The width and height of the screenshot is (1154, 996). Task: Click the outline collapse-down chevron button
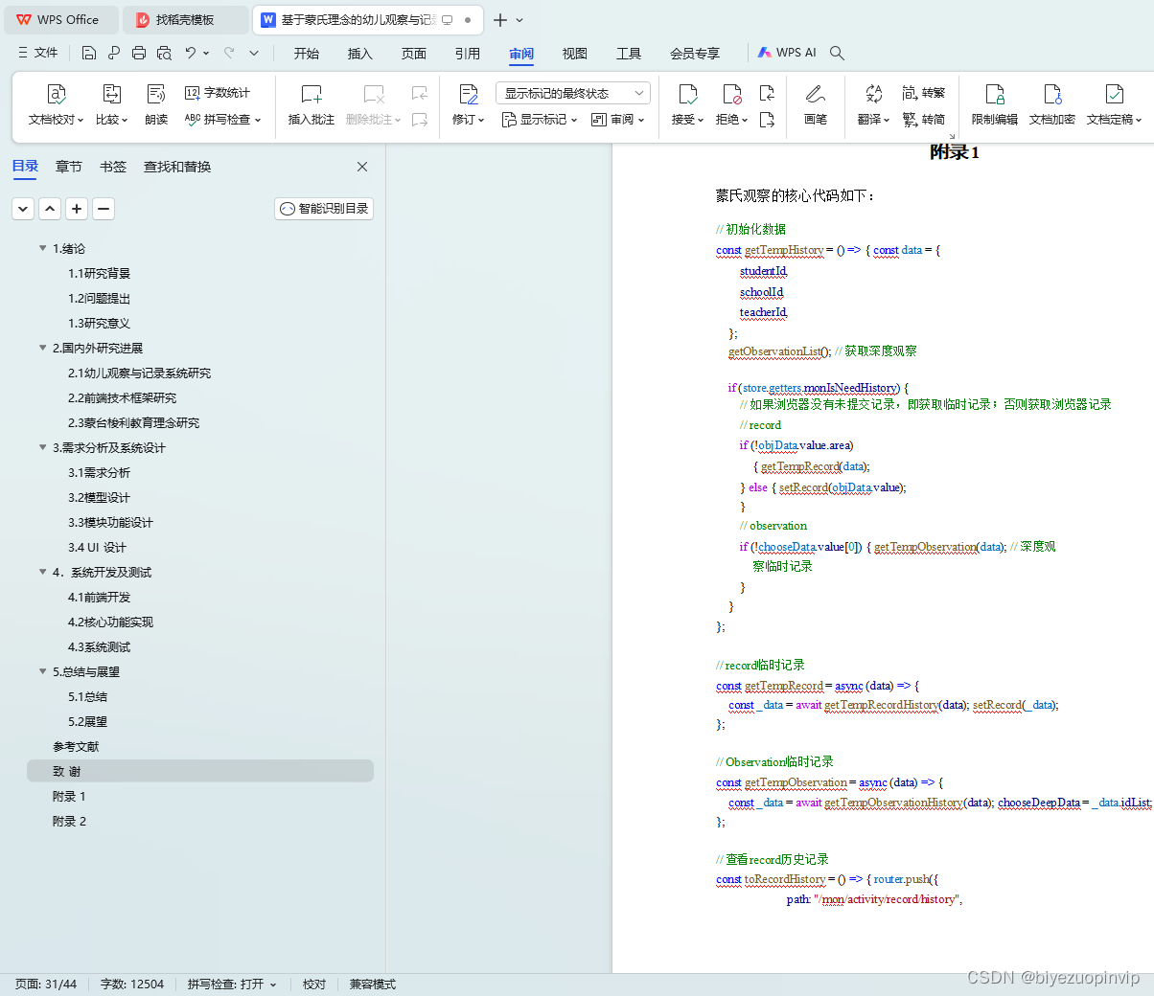(24, 208)
